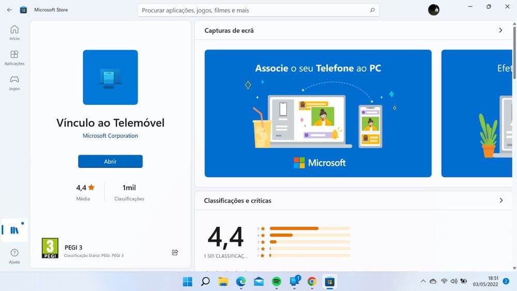This screenshot has height=291, width=517.
Task: Open 'Associe o seu Telefone ao PC' screenshot
Action: [x=318, y=113]
